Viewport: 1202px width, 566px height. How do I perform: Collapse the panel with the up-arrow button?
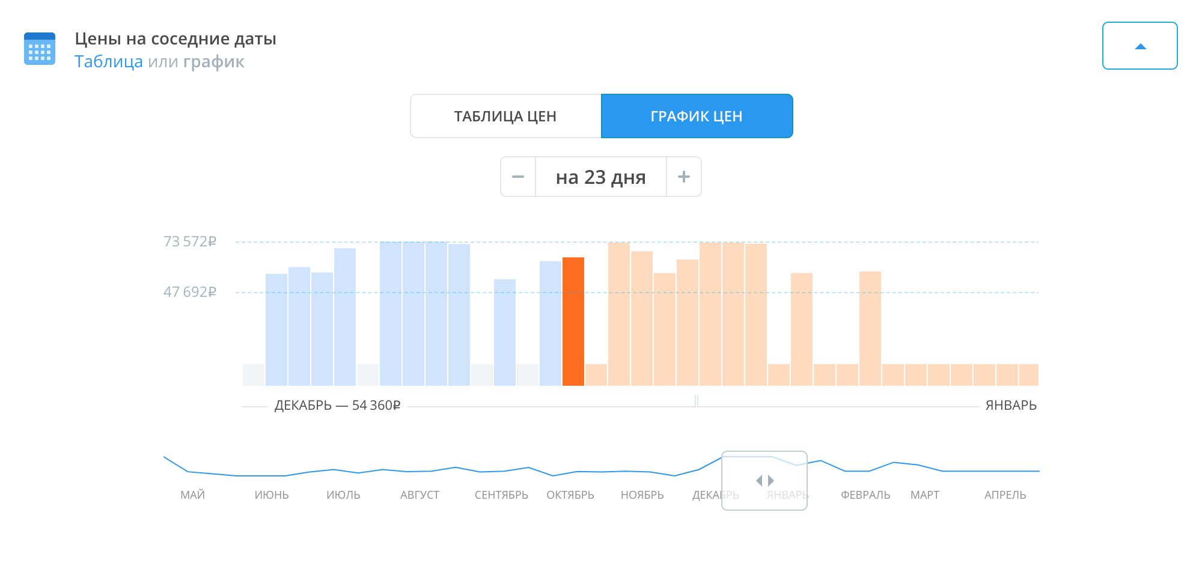[1139, 46]
